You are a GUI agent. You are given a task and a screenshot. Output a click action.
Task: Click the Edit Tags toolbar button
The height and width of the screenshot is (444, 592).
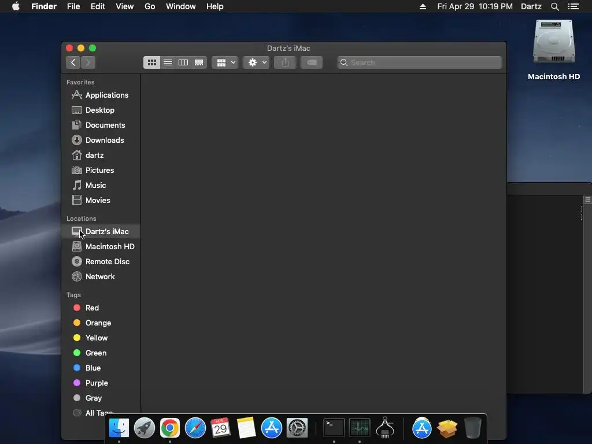tap(312, 62)
